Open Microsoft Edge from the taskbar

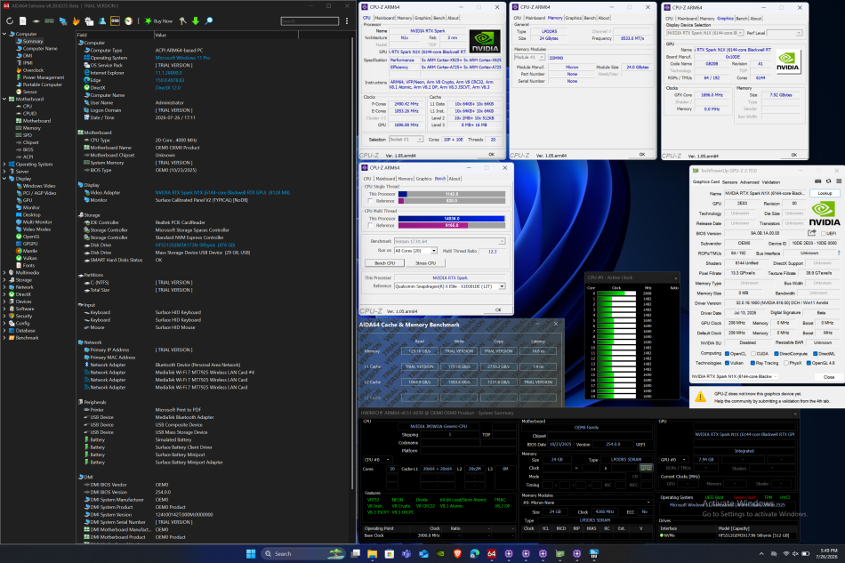(475, 553)
